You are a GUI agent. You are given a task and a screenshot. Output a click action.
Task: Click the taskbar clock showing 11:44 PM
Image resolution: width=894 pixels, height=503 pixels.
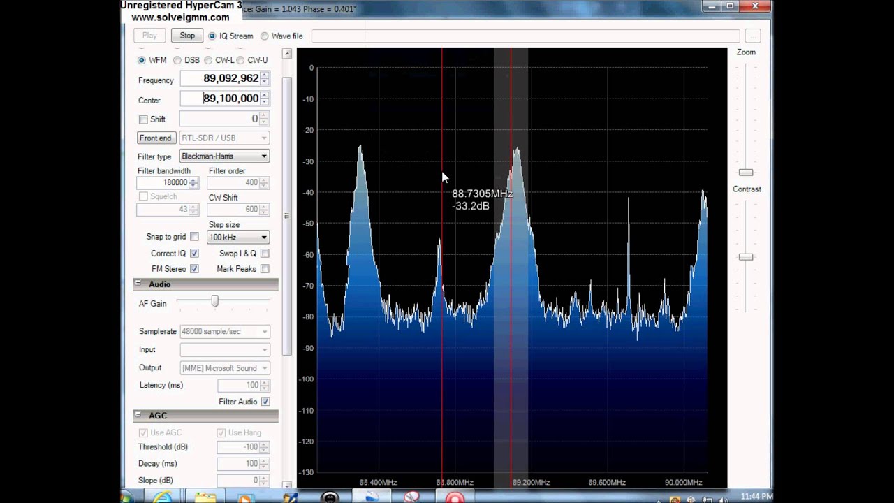(757, 496)
